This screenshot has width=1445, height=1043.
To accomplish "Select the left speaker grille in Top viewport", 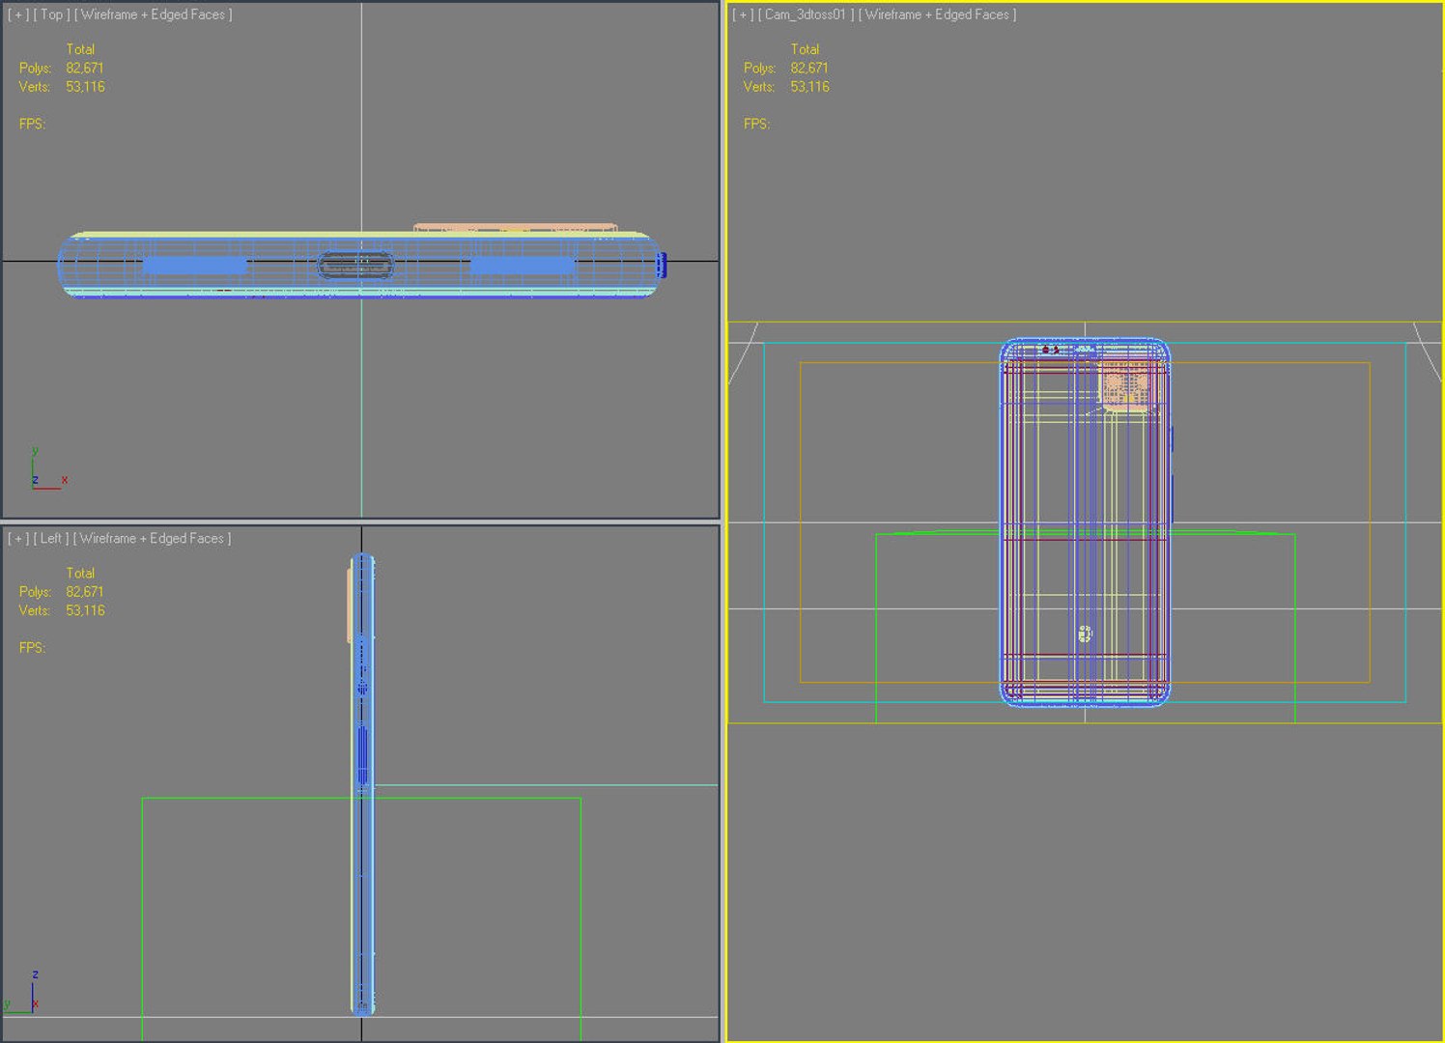I will [x=194, y=265].
